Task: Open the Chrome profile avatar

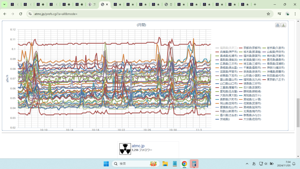Action: point(287,14)
